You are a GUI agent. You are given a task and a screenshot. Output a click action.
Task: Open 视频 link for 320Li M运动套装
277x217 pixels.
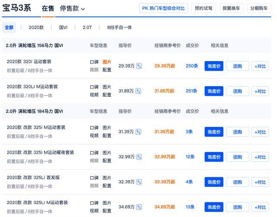pyautogui.click(x=94, y=95)
